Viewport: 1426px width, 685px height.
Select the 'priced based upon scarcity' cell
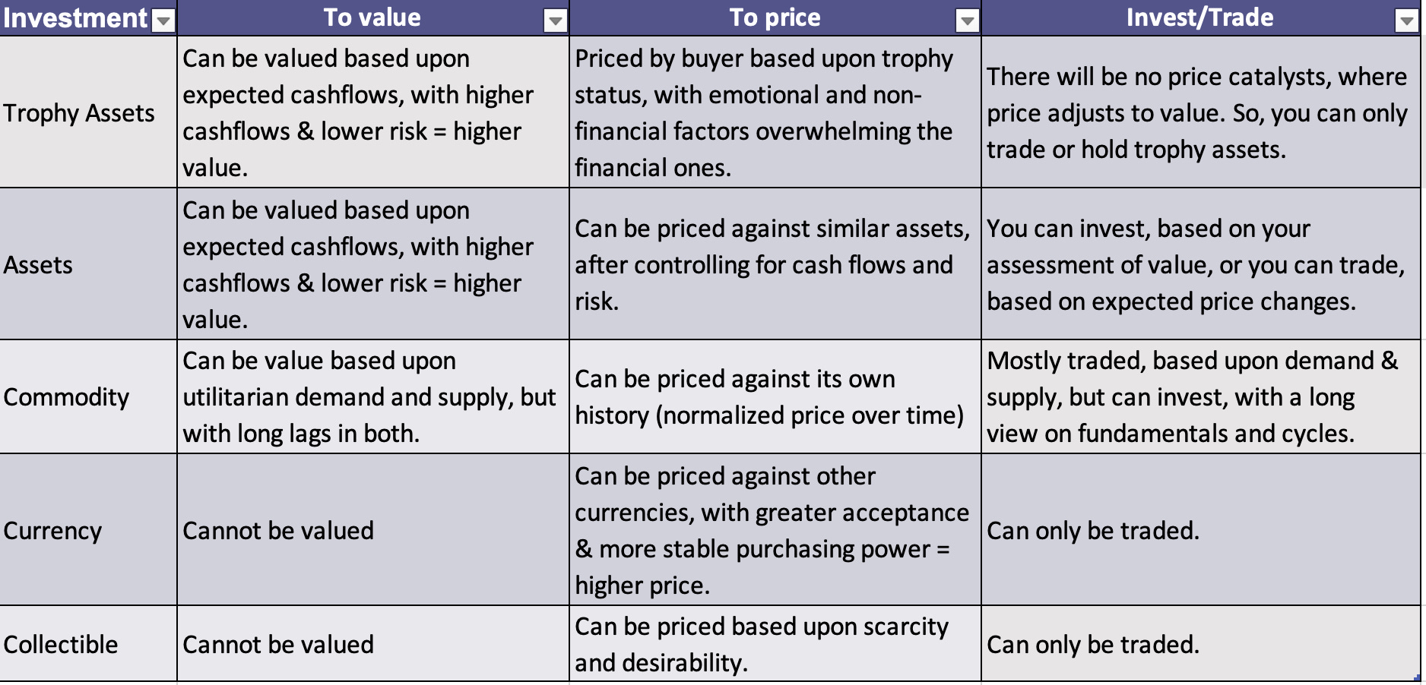coord(775,644)
